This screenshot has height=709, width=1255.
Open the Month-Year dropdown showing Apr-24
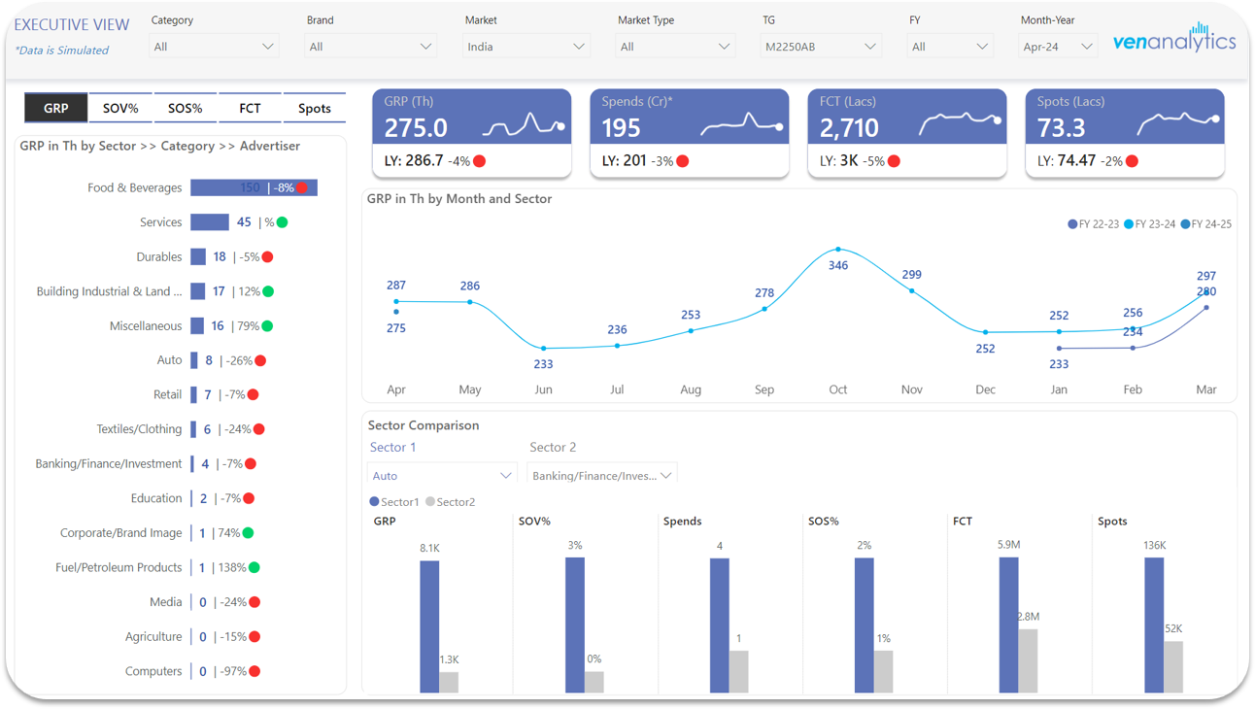1057,47
